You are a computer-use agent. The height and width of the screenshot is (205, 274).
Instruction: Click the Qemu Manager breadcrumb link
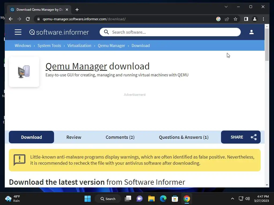(112, 45)
